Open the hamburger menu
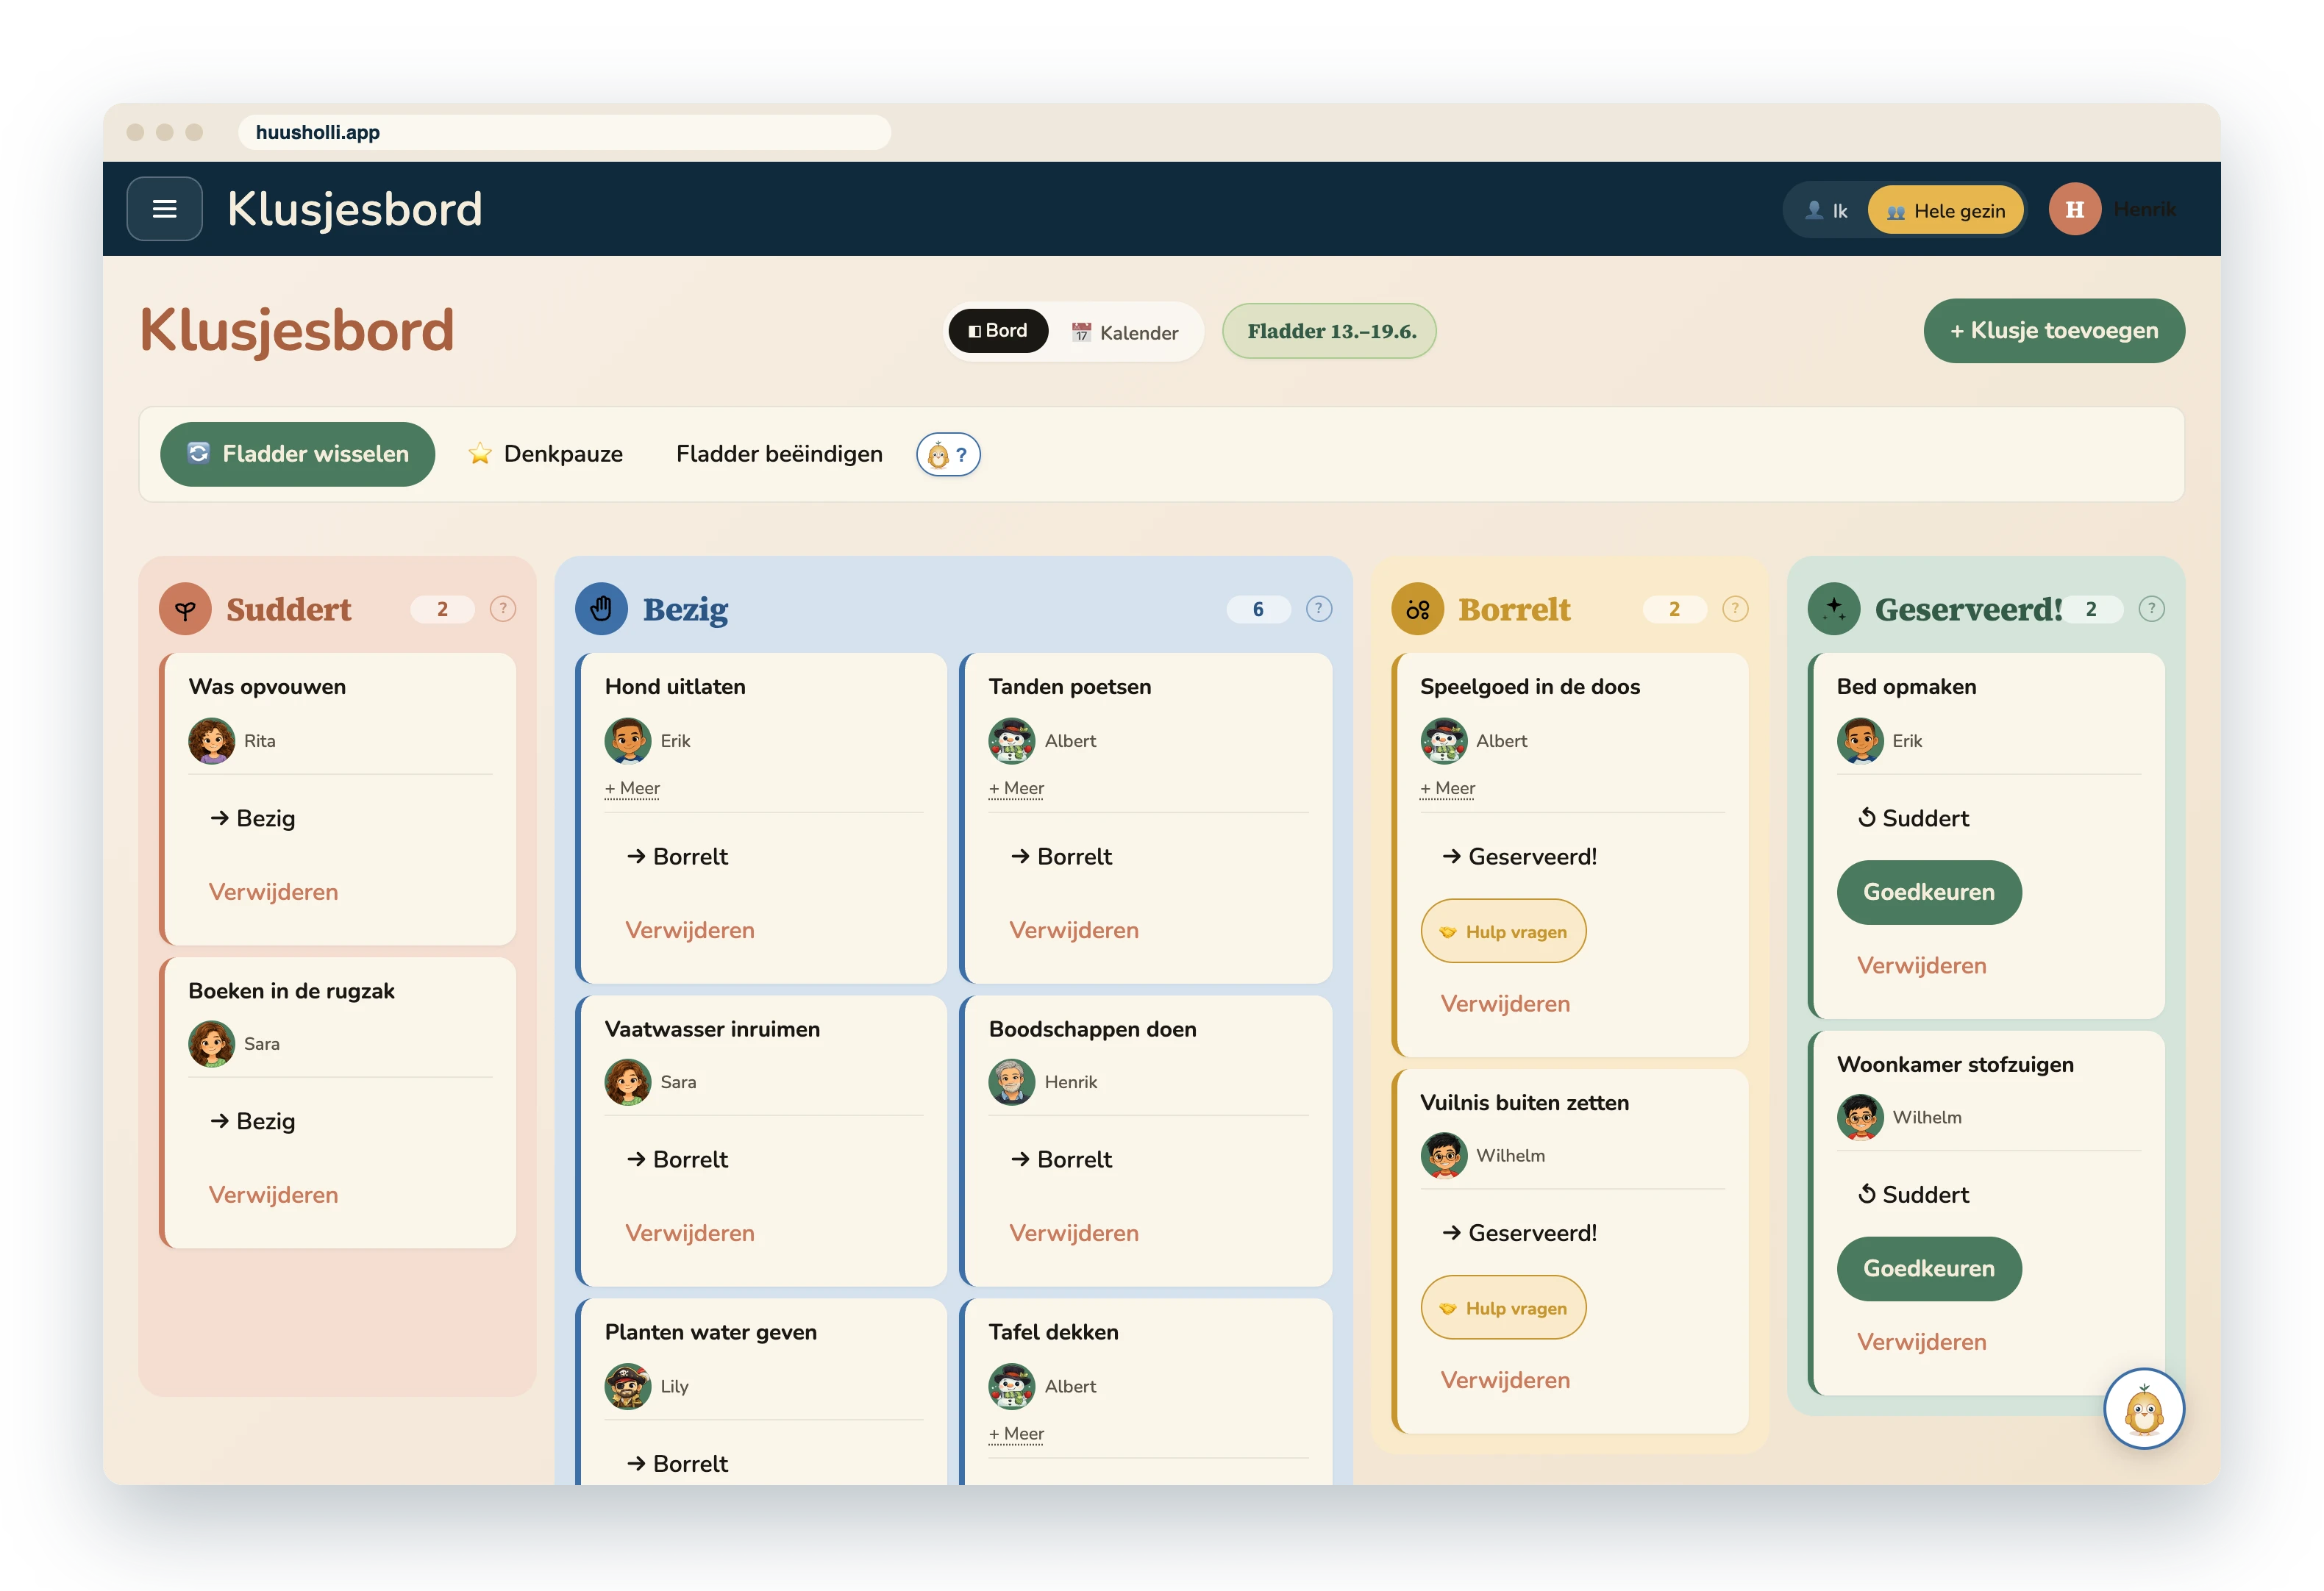This screenshot has width=2324, height=1591. (164, 209)
